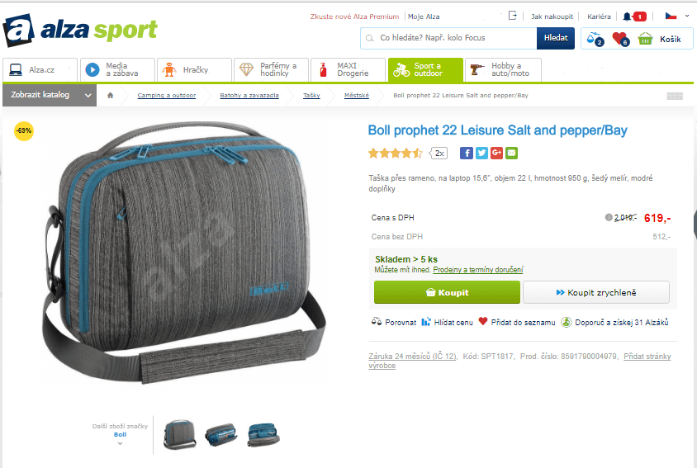Click the green Koupit button
Image resolution: width=697 pixels, height=468 pixels.
tap(447, 292)
